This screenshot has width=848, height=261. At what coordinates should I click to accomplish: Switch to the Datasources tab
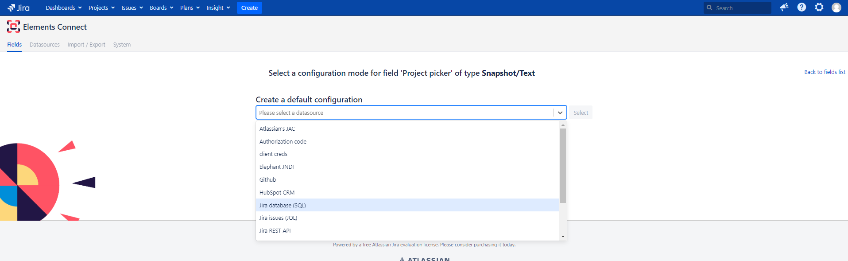(45, 45)
